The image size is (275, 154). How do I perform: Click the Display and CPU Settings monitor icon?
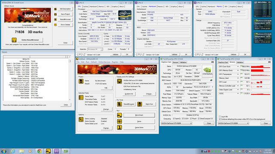119,81
